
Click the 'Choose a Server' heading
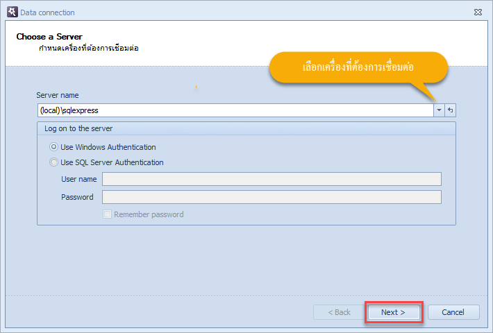click(x=49, y=37)
